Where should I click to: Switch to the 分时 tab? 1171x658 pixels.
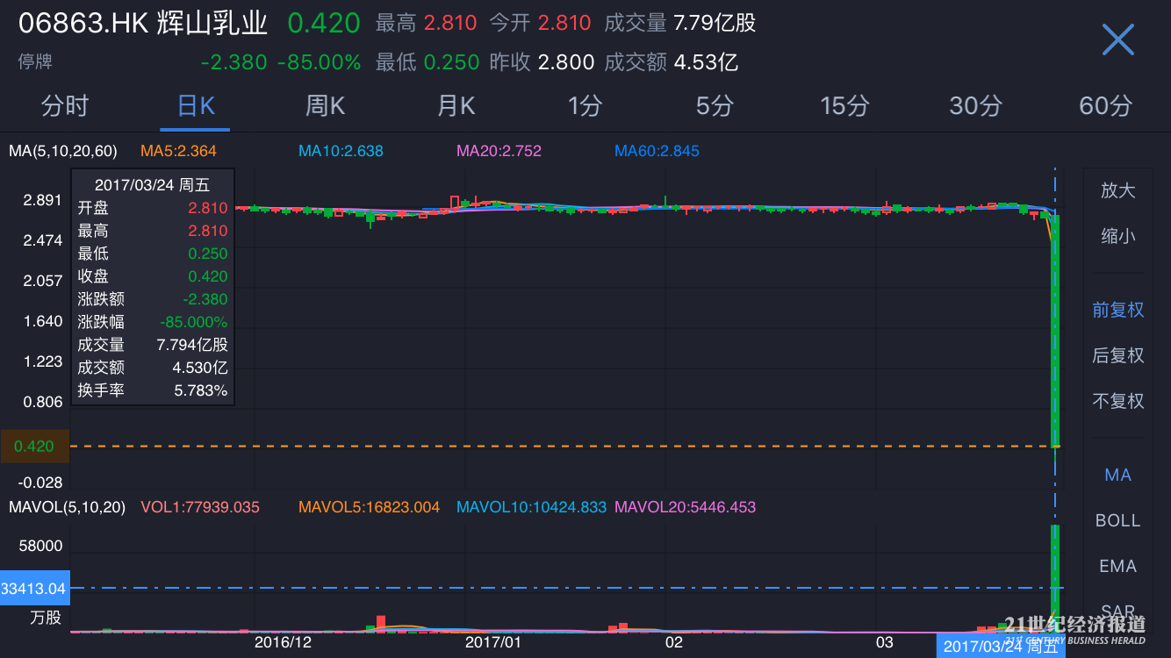65,106
